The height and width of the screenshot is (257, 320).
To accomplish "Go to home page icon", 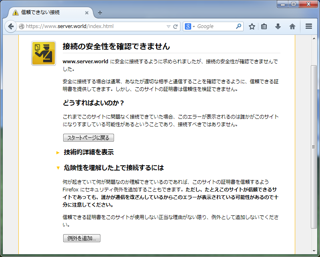I will pyautogui.click(x=292, y=26).
